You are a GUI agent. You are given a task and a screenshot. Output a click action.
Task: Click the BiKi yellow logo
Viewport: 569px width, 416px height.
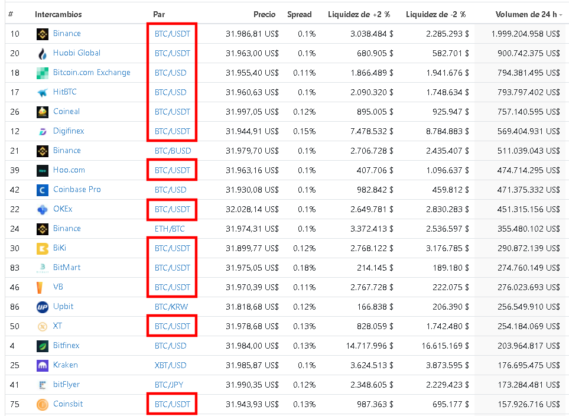(43, 249)
